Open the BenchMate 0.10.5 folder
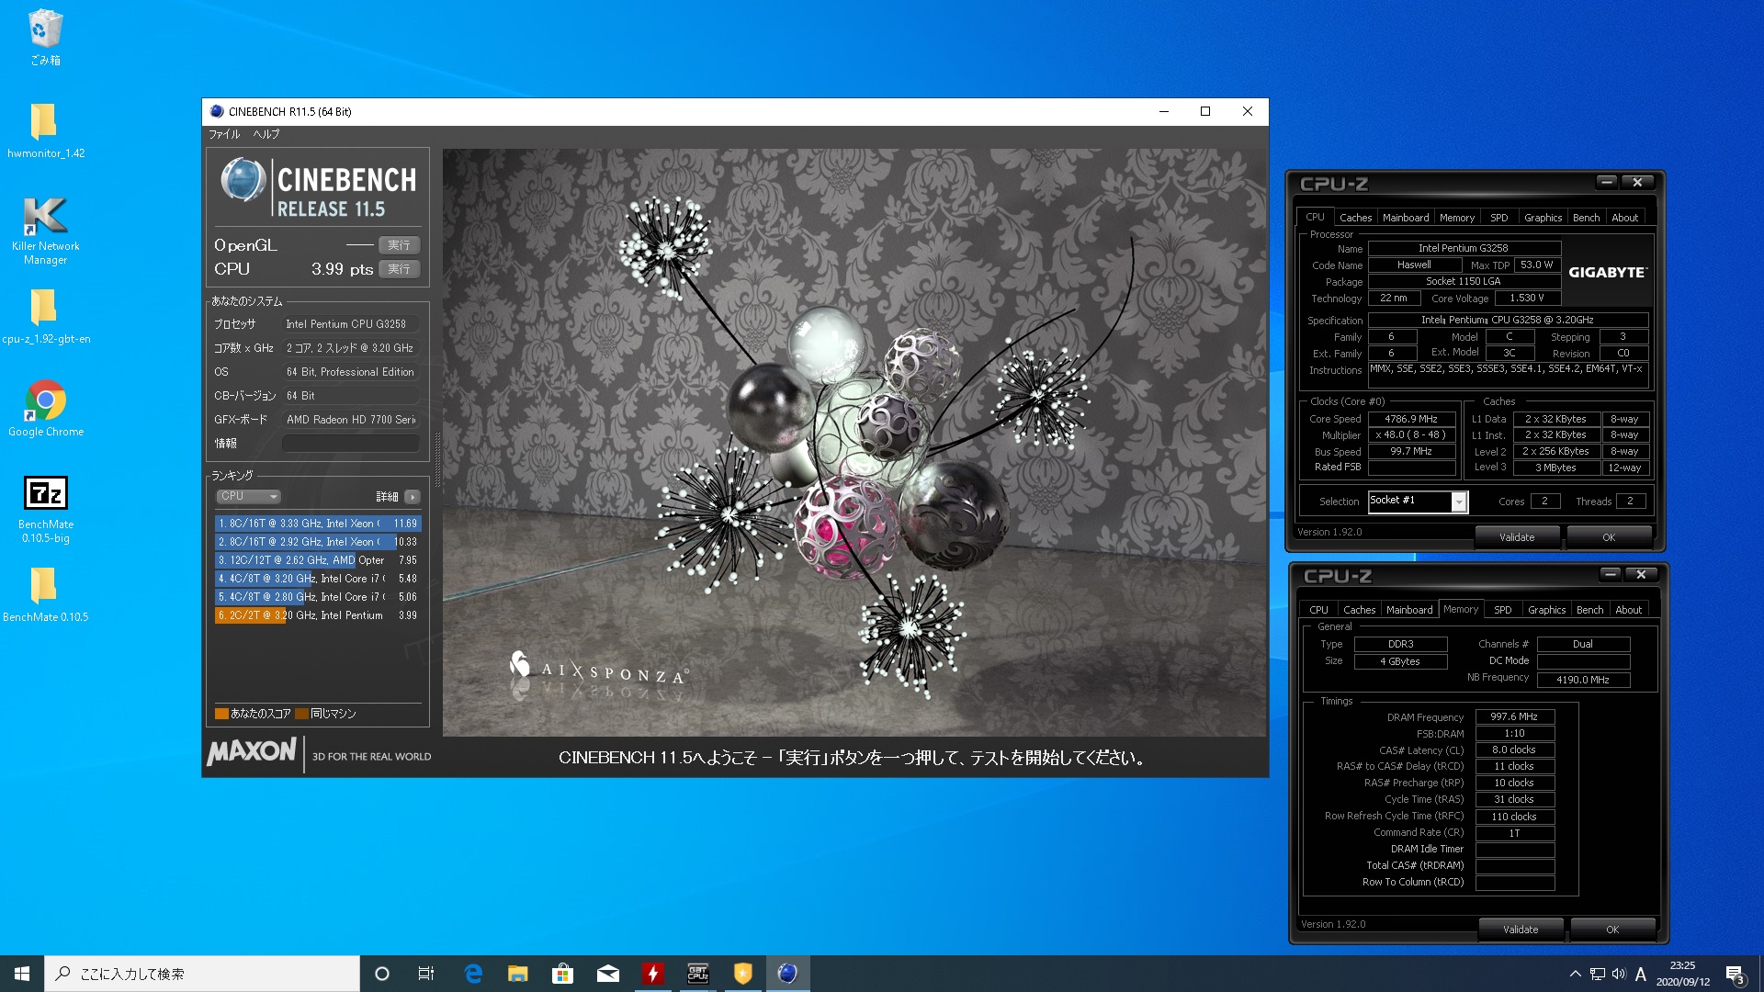The image size is (1764, 992). tap(45, 594)
